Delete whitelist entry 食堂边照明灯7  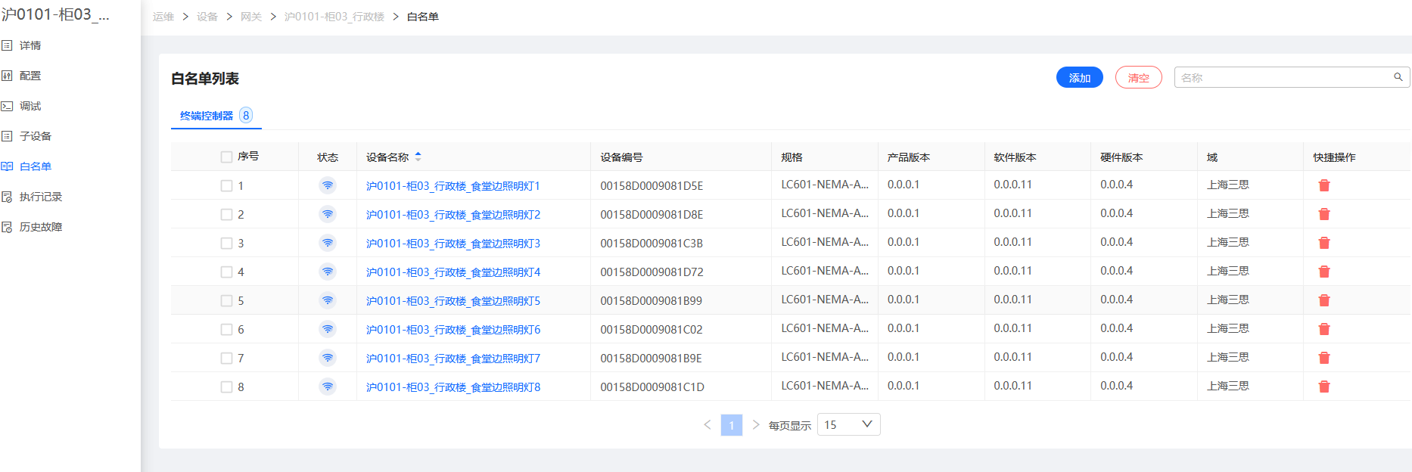click(x=1324, y=358)
